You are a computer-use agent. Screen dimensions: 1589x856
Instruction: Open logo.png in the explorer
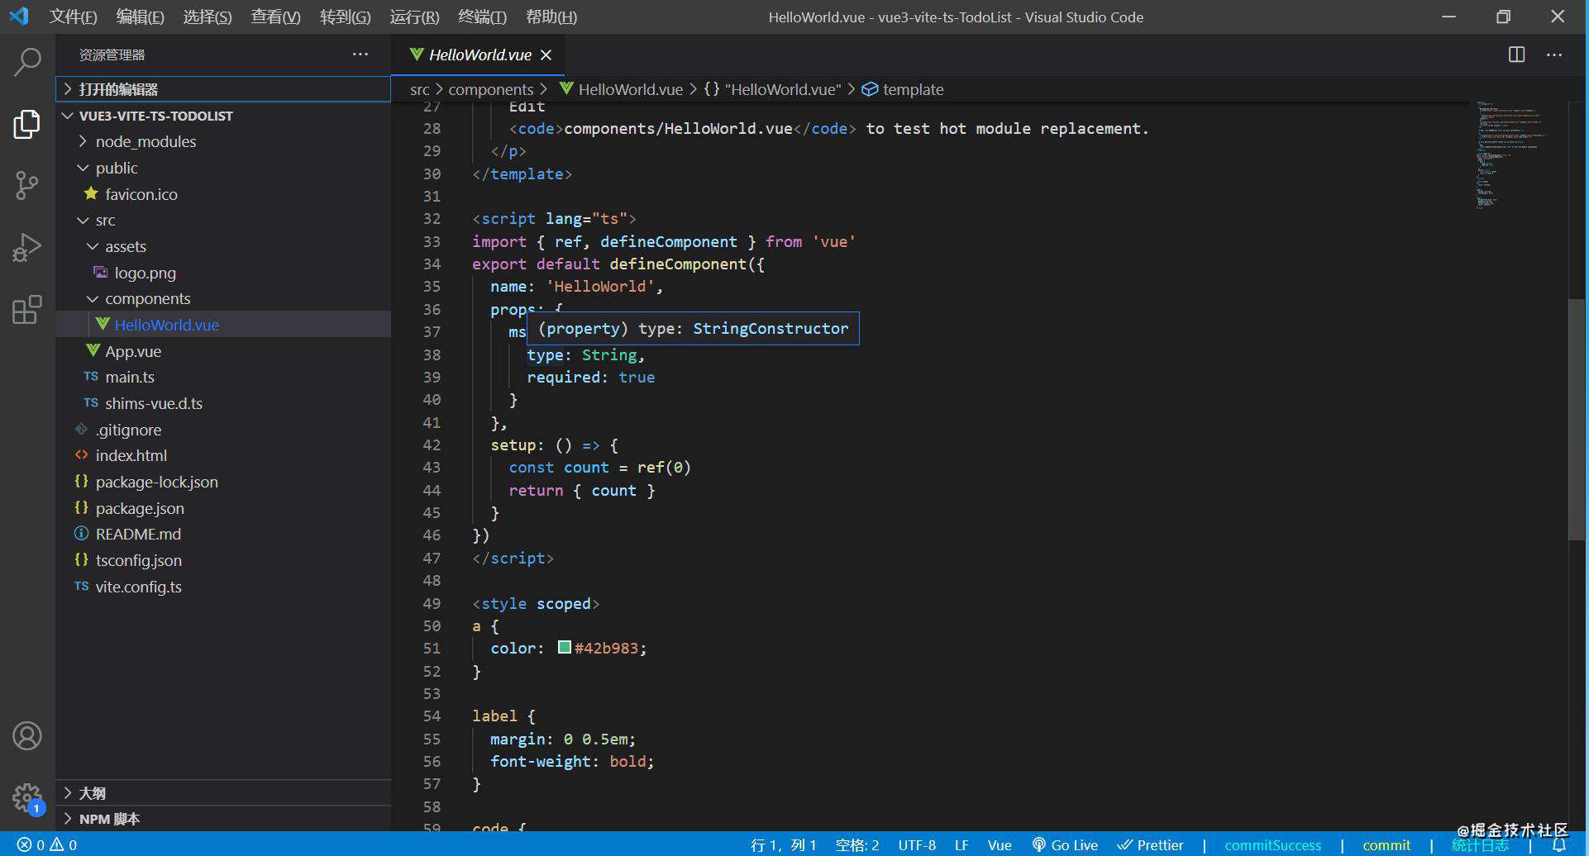click(223, 273)
